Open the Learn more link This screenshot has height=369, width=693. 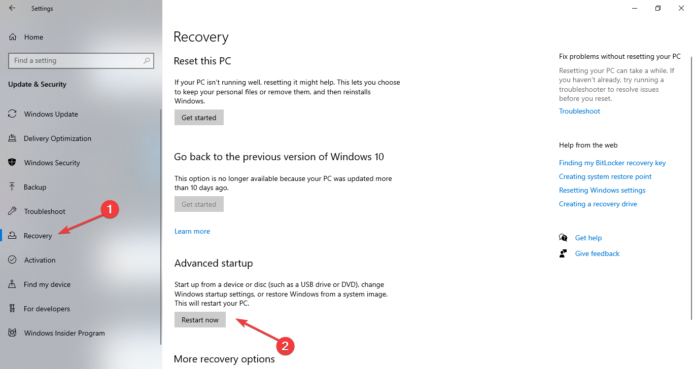(x=192, y=231)
